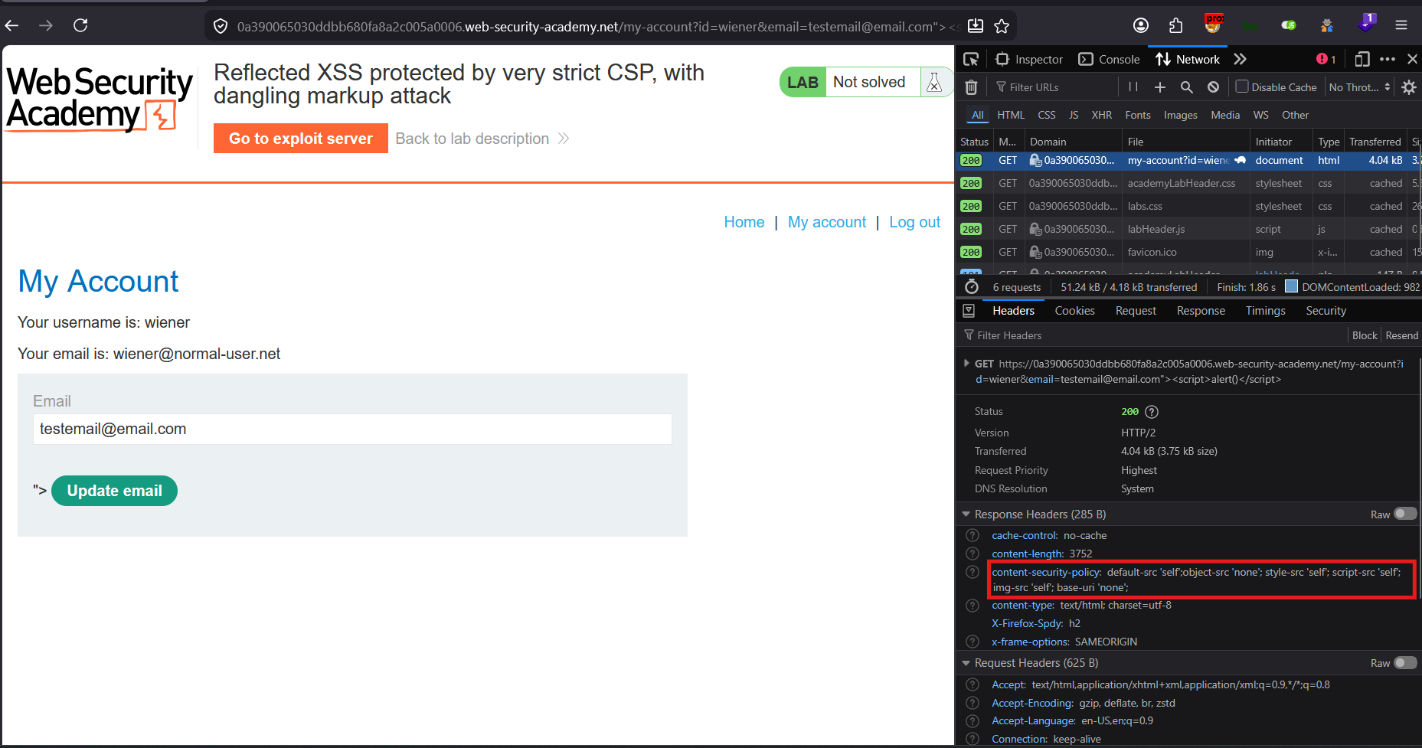
Task: Expand the GET request URL arrow
Action: [x=966, y=364]
